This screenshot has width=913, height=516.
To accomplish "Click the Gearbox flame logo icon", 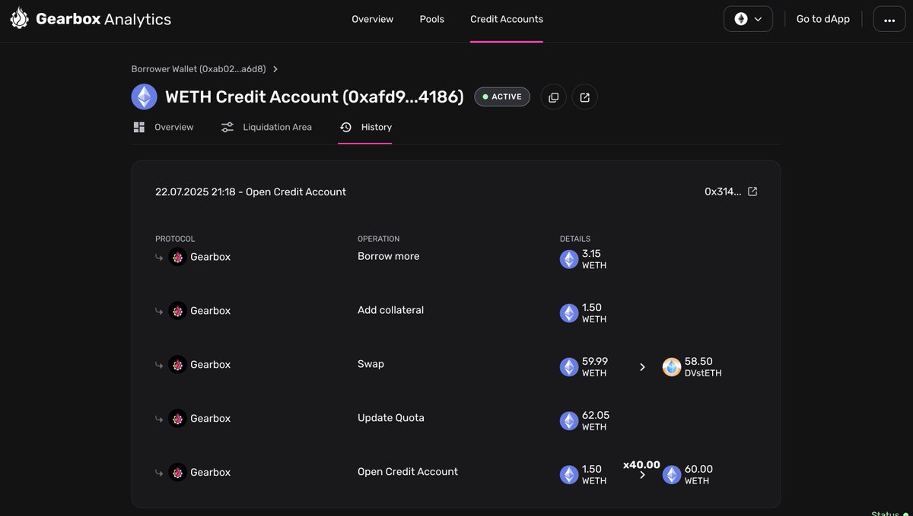I will tap(19, 19).
